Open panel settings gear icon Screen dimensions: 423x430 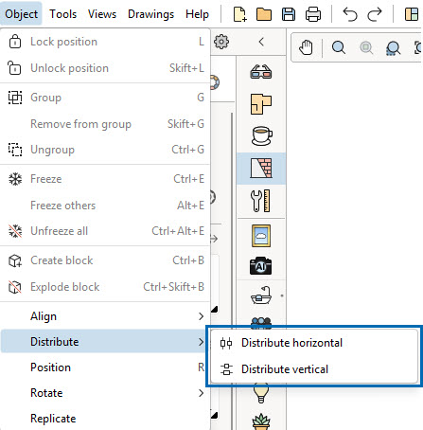click(221, 42)
